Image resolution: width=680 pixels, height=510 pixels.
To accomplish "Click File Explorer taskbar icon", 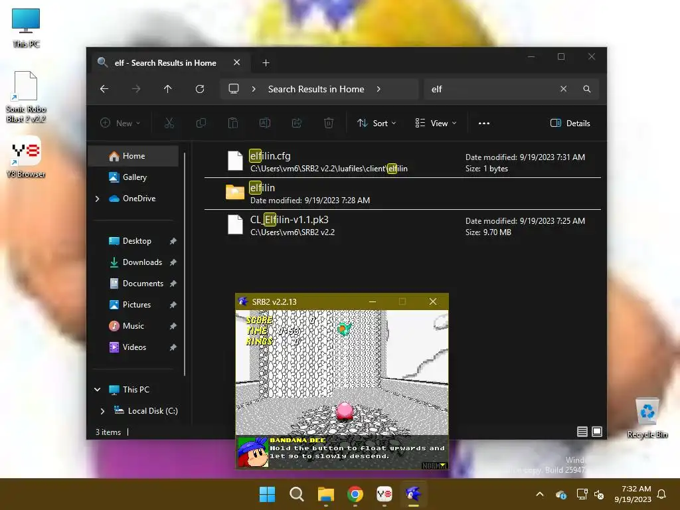I will 325,494.
